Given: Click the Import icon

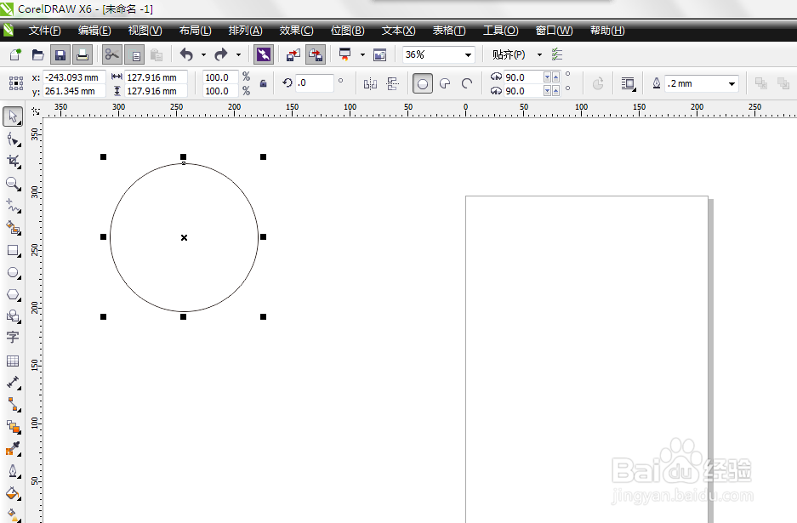Looking at the screenshot, I should [293, 54].
